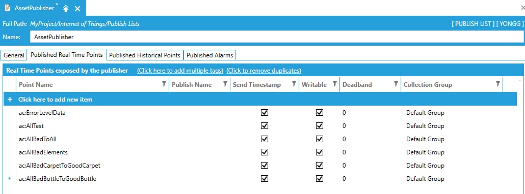Screen dimensions: 525x194
Task: Click Default Group for ac:AllTest
Action: (425, 125)
